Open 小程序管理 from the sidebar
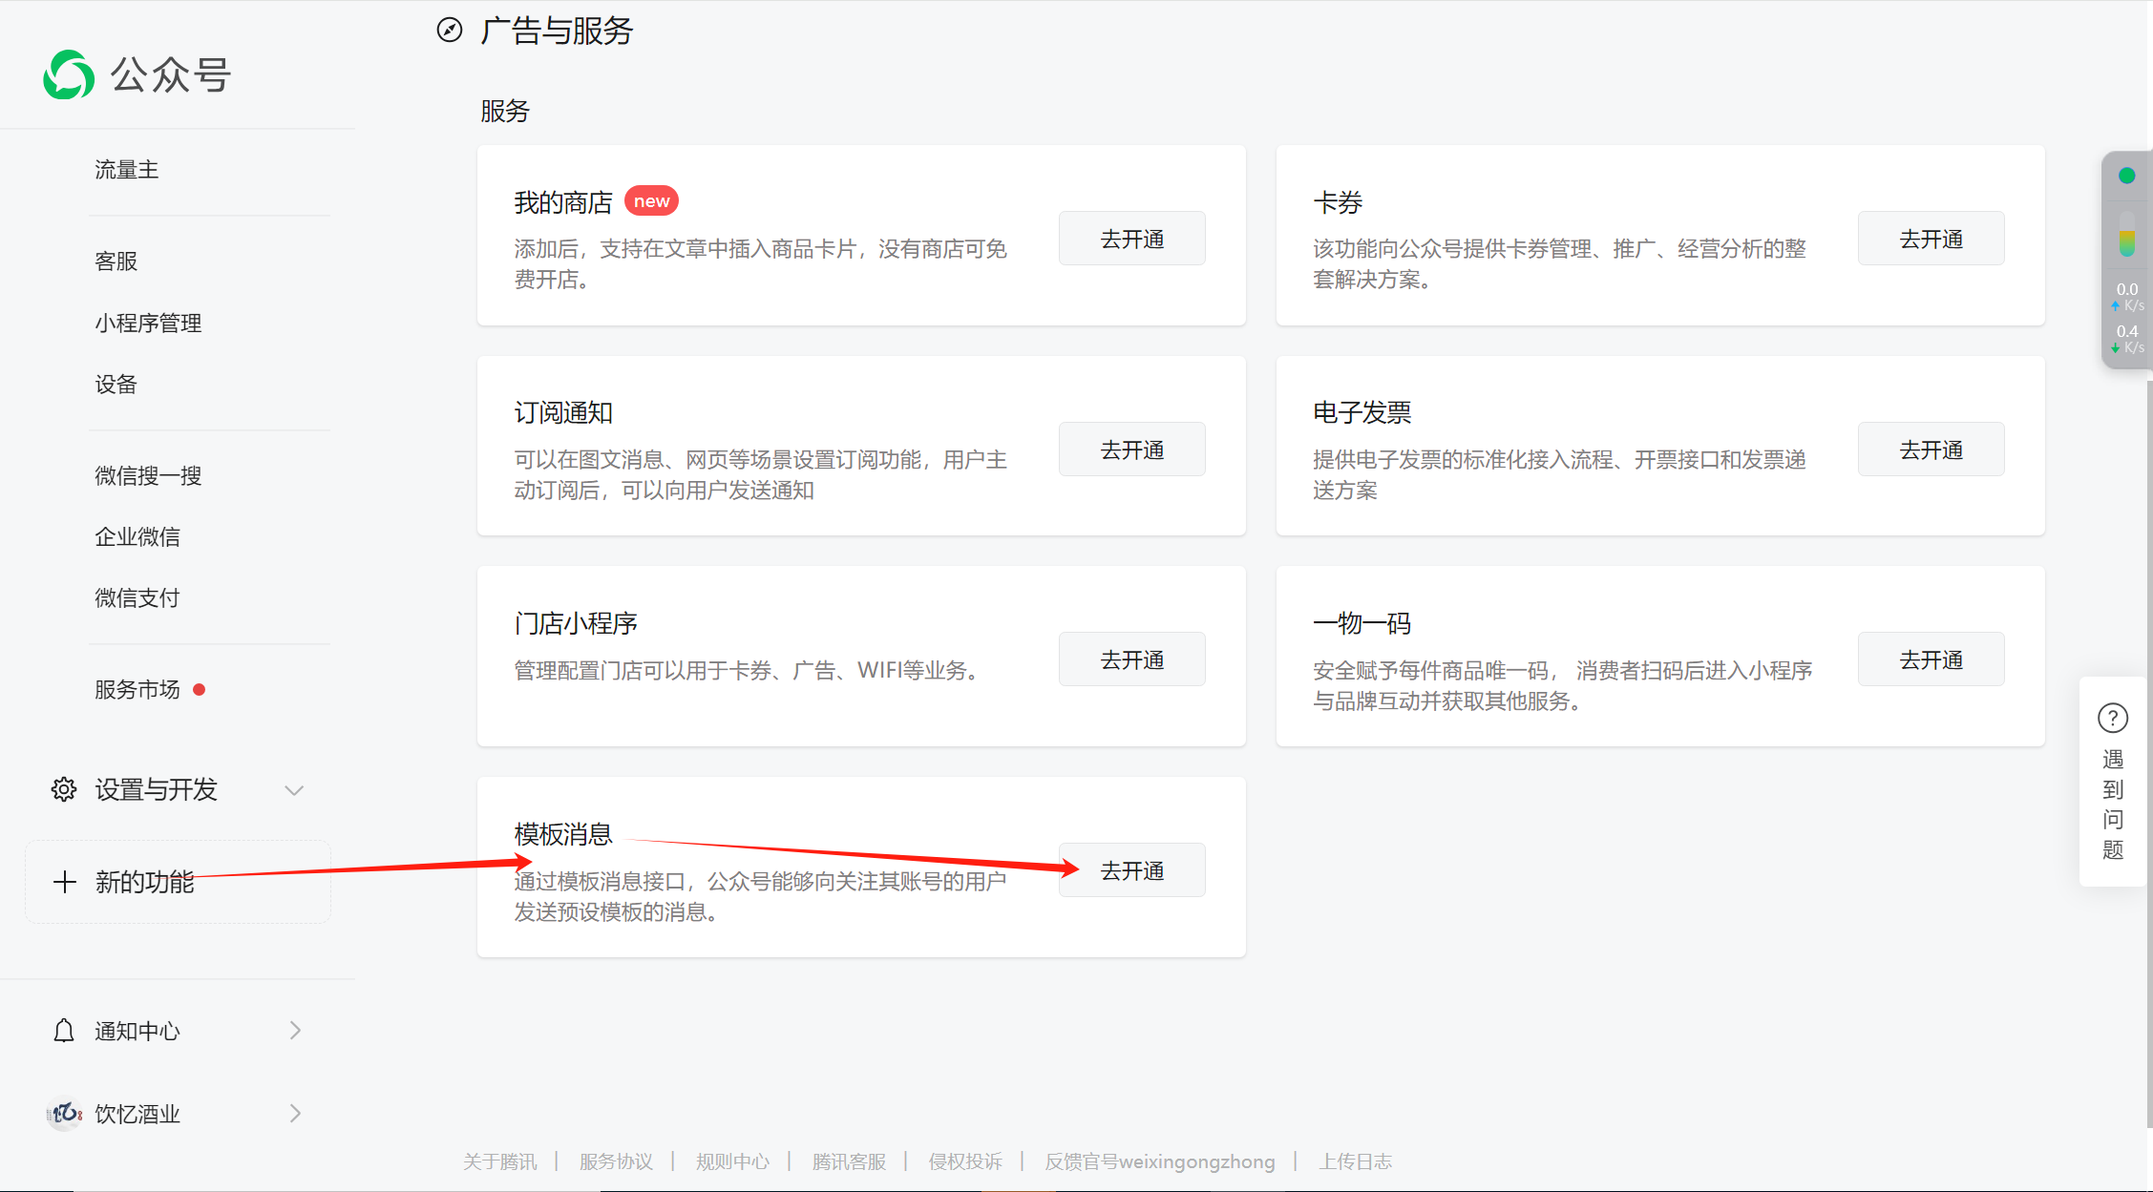The width and height of the screenshot is (2153, 1192). click(148, 323)
